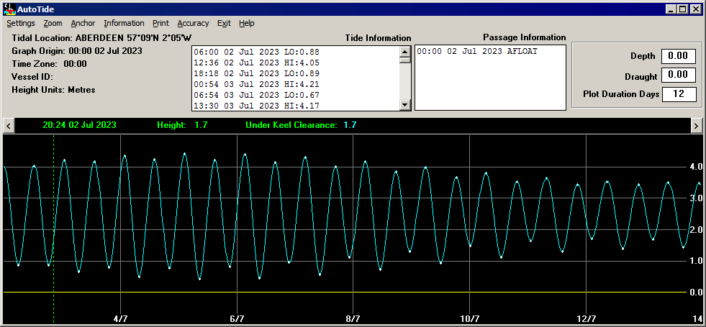
Task: Select the 12:36 02 Jul HI:4.05 tide entry
Action: (257, 63)
